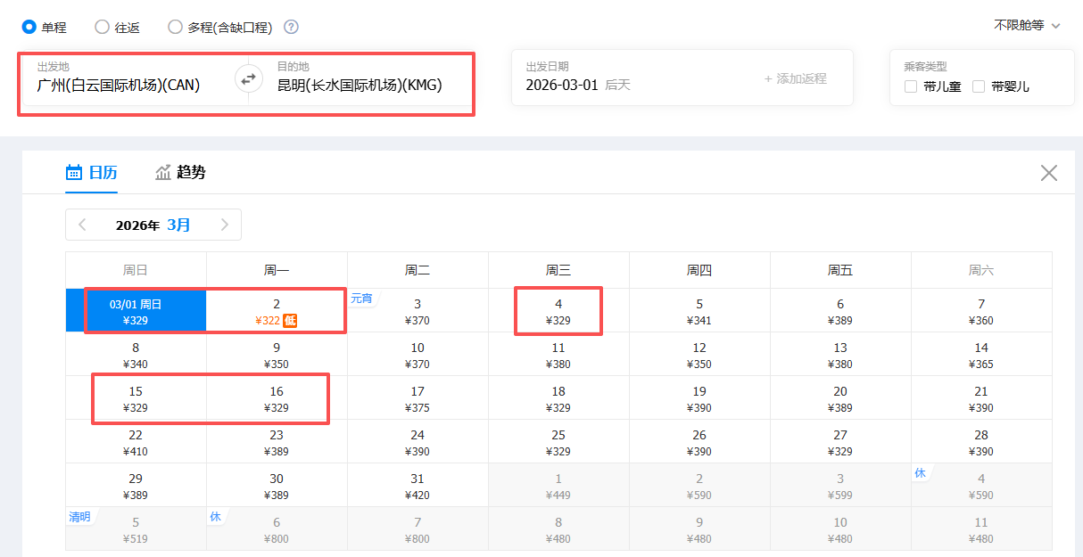Select the 单程 one-way radio button
Viewport: 1083px width, 557px height.
click(29, 27)
